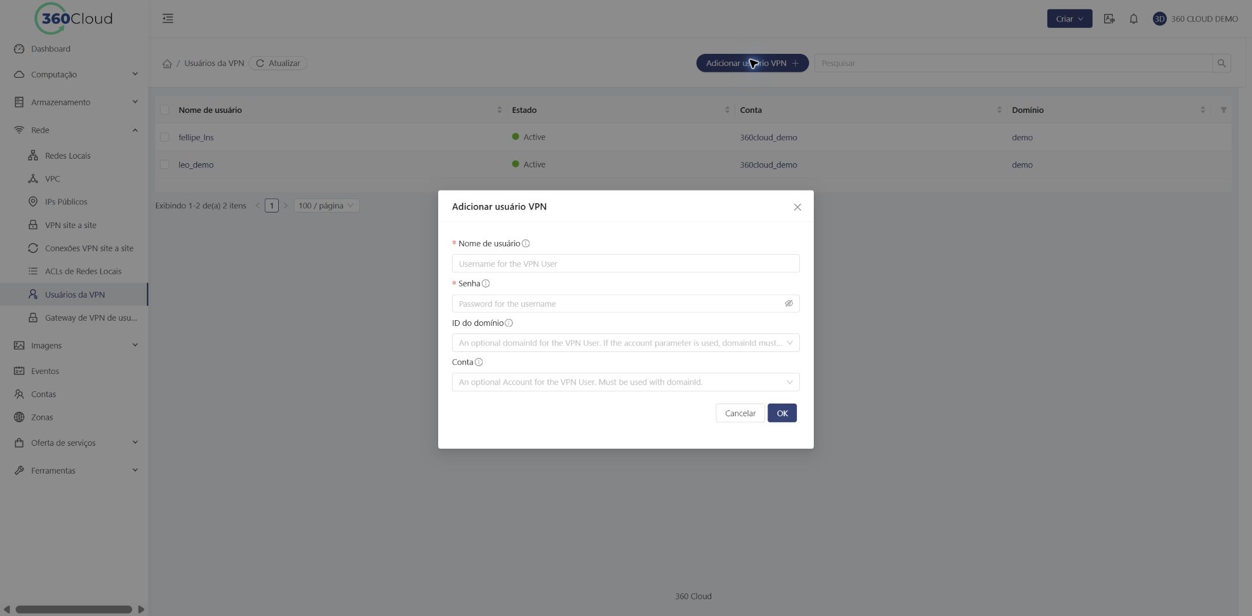Open the Criar dropdown button
Image resolution: width=1252 pixels, height=616 pixels.
coord(1069,19)
